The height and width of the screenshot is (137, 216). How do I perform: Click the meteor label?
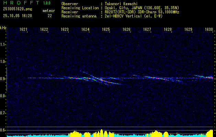tap(49, 11)
